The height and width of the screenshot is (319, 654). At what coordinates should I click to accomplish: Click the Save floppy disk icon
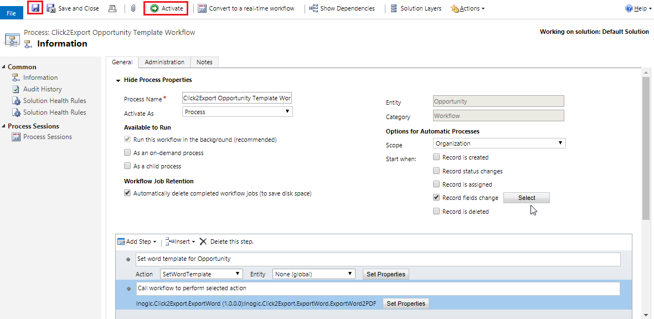[x=35, y=8]
